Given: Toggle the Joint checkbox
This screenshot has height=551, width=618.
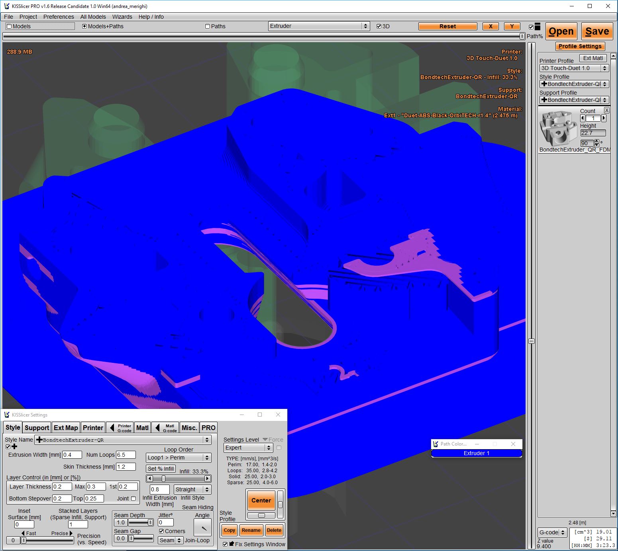Looking at the screenshot, I should click(133, 498).
